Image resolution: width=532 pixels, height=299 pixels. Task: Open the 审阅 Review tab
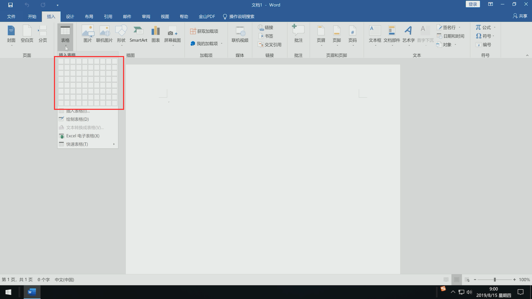[146, 17]
